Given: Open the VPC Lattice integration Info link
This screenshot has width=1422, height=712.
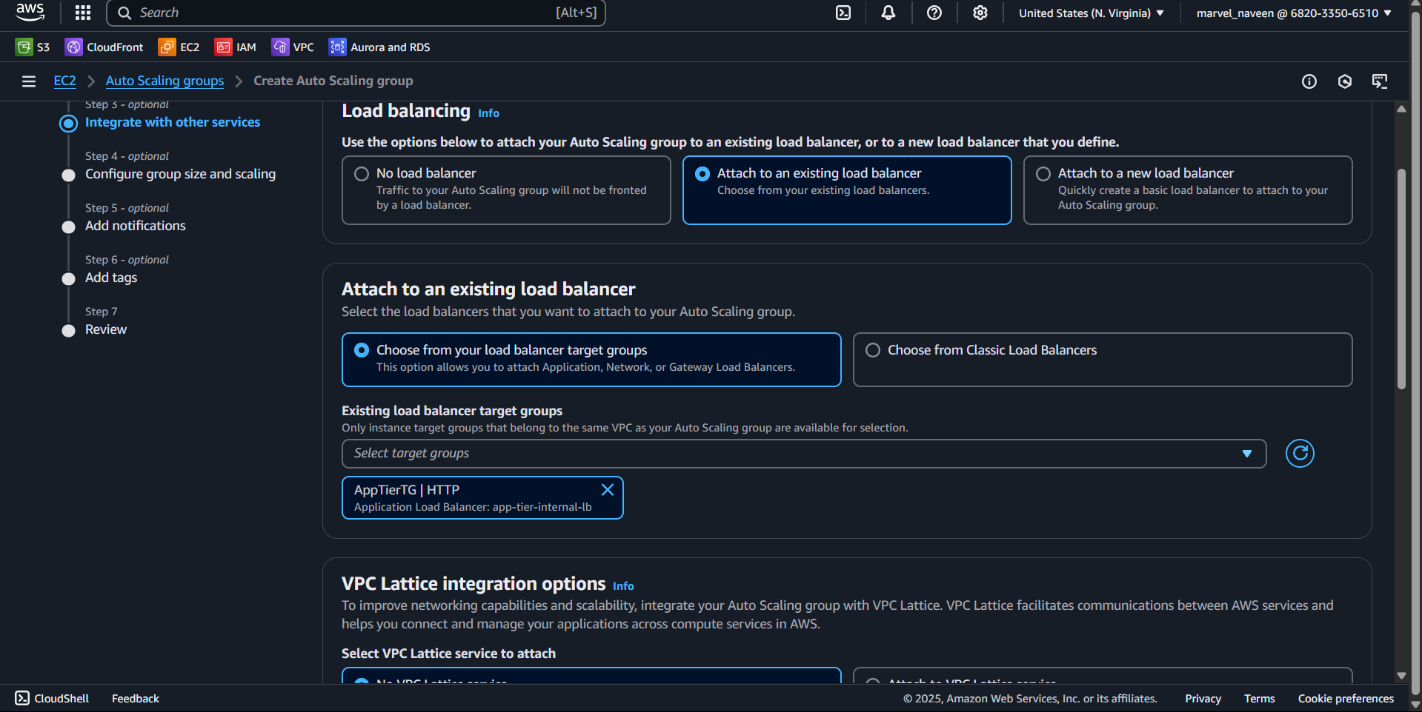Looking at the screenshot, I should (623, 586).
